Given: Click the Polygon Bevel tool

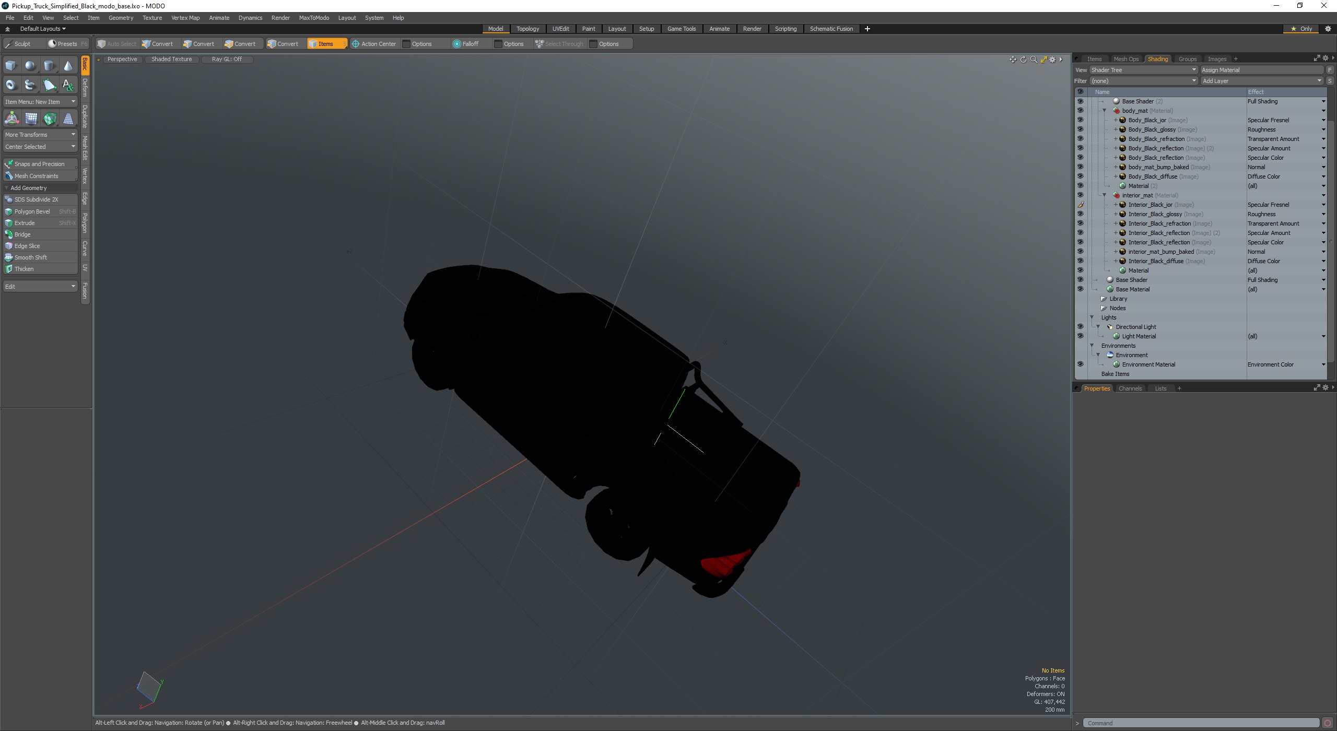Looking at the screenshot, I should point(32,211).
